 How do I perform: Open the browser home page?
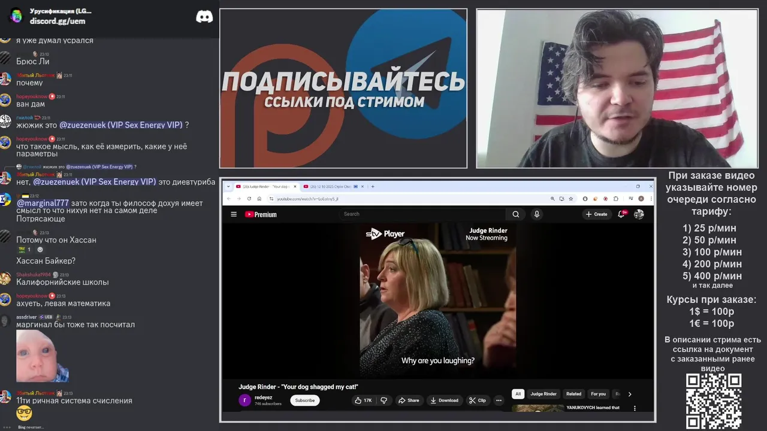point(261,199)
